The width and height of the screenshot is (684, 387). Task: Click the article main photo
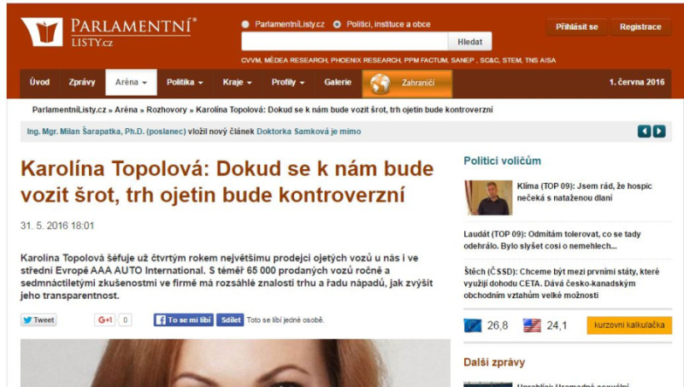coord(235,362)
